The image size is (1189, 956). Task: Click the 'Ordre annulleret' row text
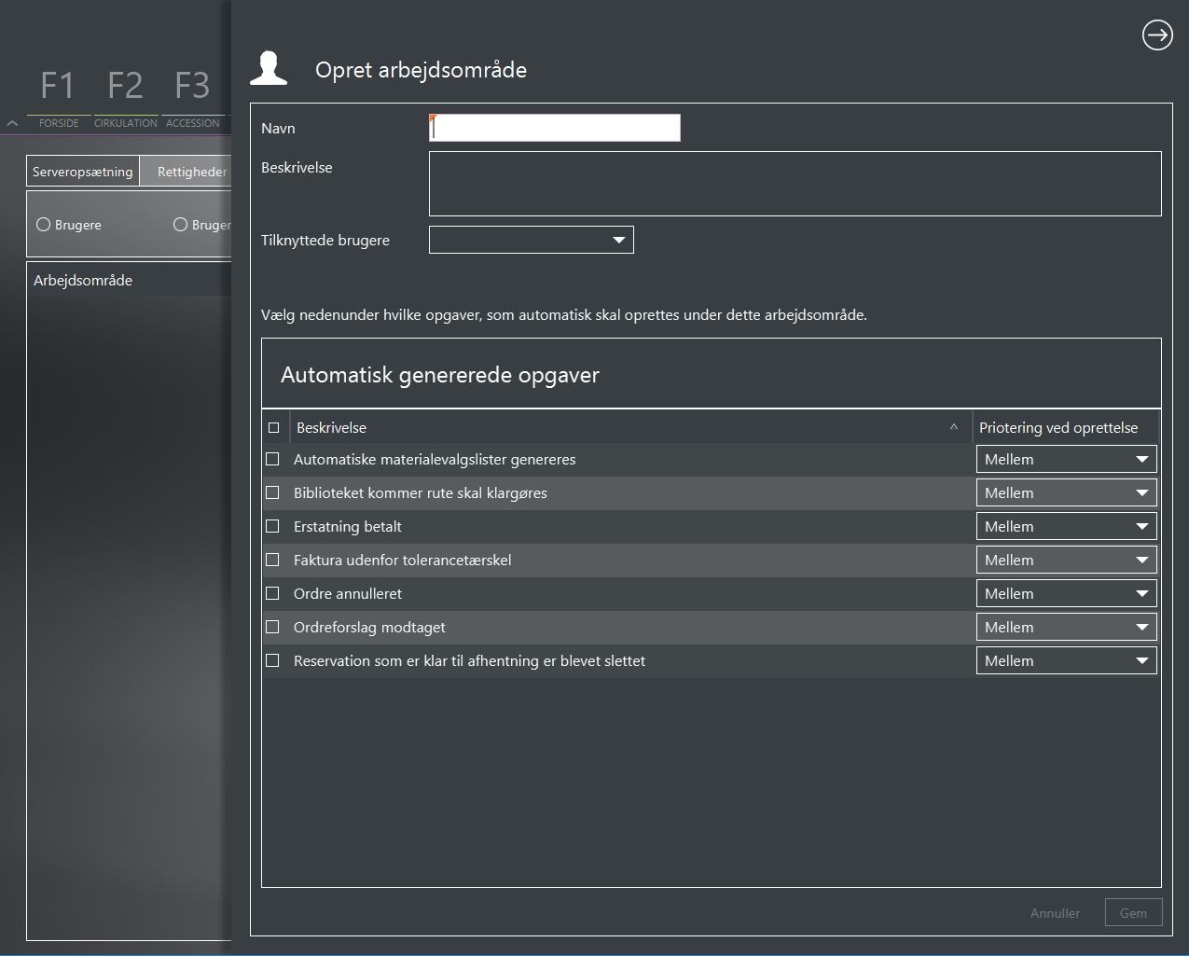[x=348, y=593]
